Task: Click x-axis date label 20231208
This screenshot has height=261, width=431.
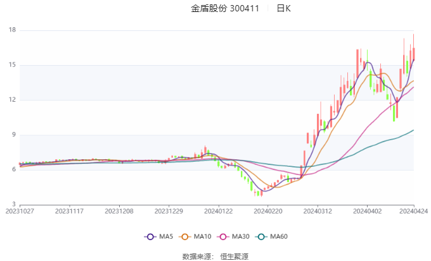Action: coord(119,211)
